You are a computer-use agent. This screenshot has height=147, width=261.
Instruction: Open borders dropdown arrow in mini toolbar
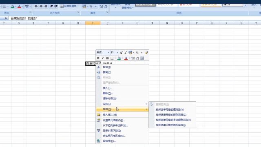(x=115, y=58)
